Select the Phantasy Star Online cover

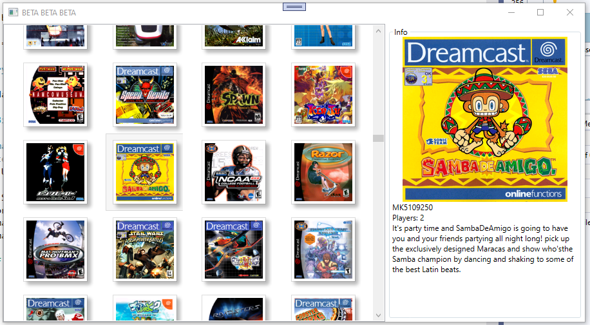[x=323, y=250]
